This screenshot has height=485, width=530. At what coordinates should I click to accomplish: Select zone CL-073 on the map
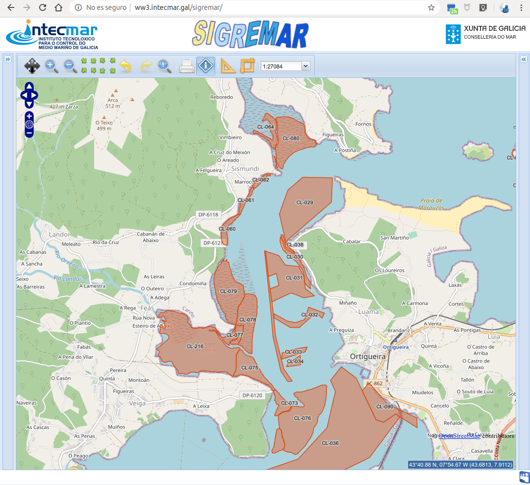pos(290,403)
